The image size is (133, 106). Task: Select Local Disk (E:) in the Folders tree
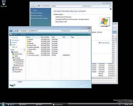(19, 64)
